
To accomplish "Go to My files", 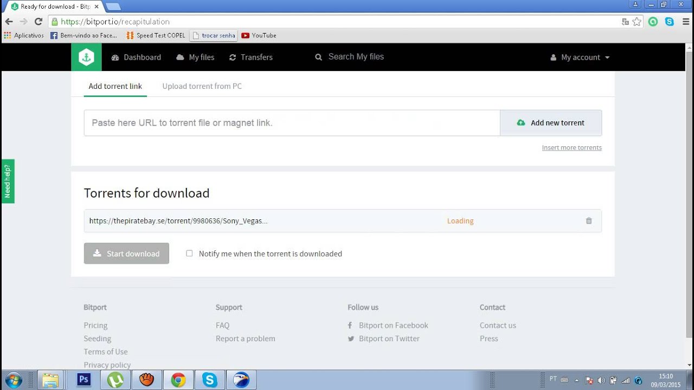I will pos(195,57).
